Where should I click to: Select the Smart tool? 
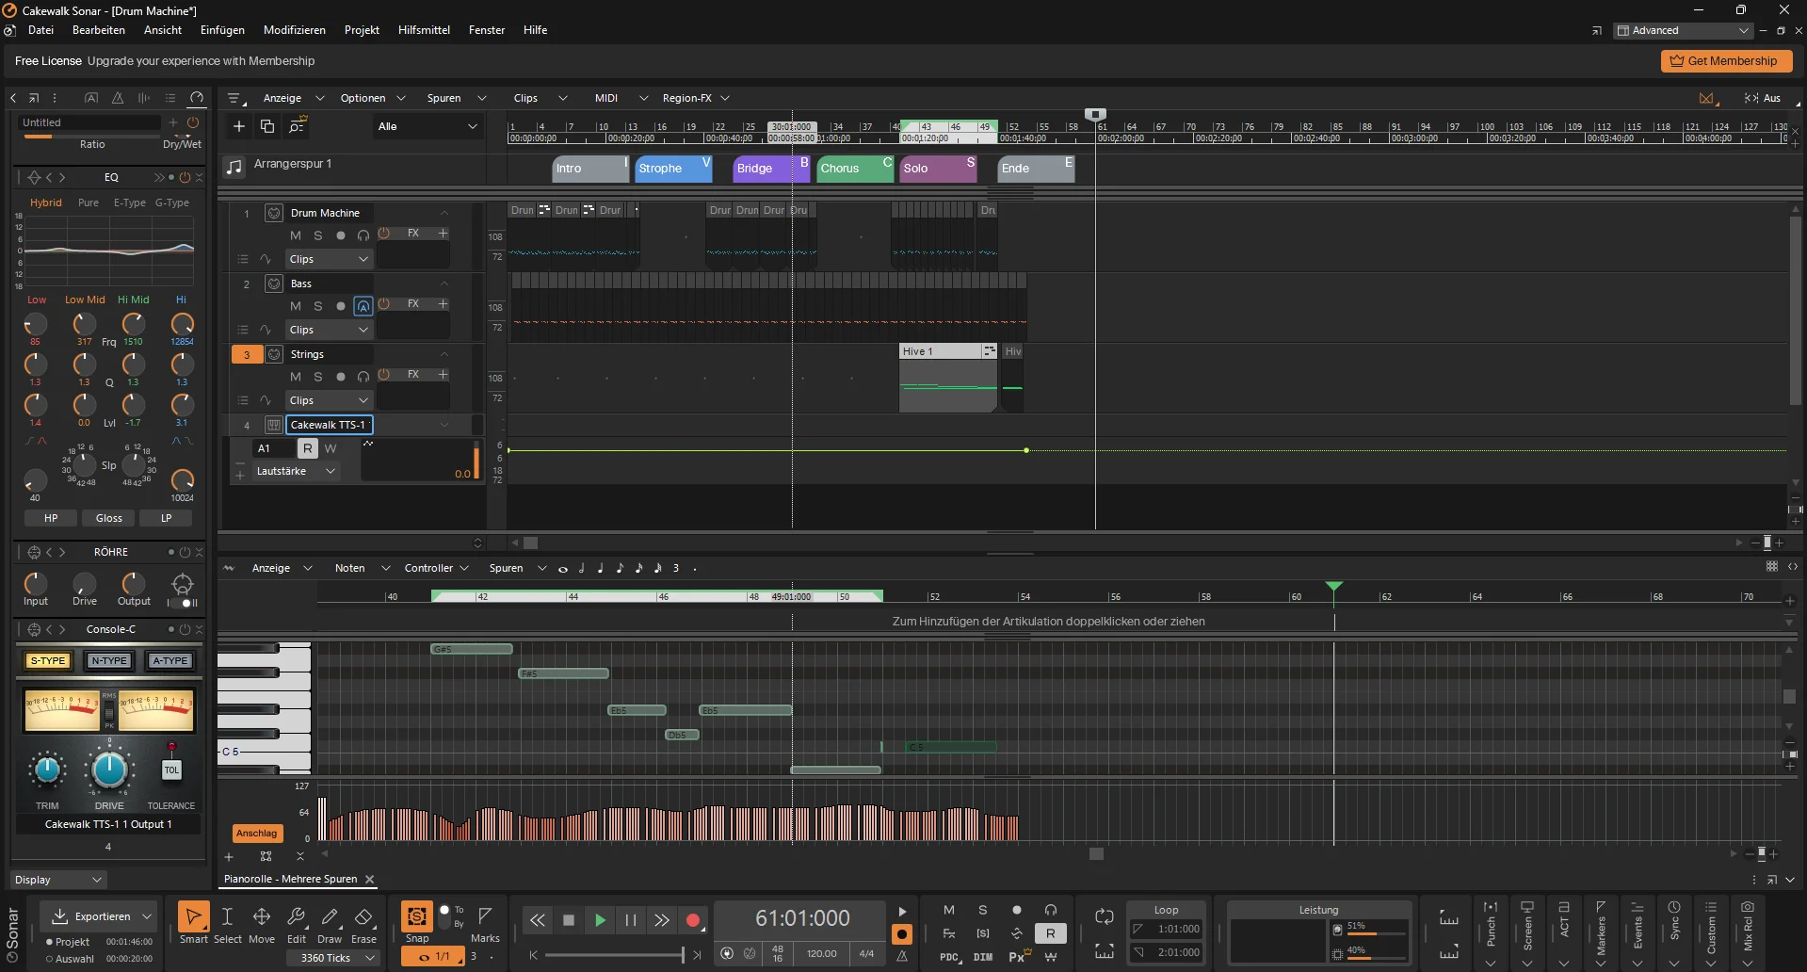pos(193,923)
